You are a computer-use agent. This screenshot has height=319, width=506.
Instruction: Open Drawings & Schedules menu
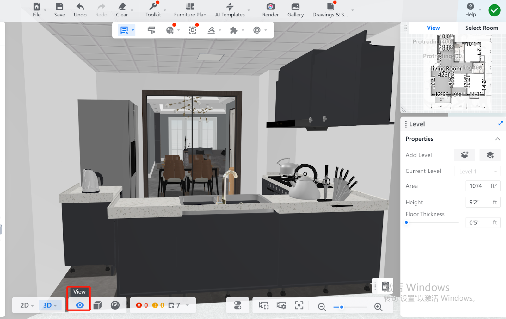point(330,10)
